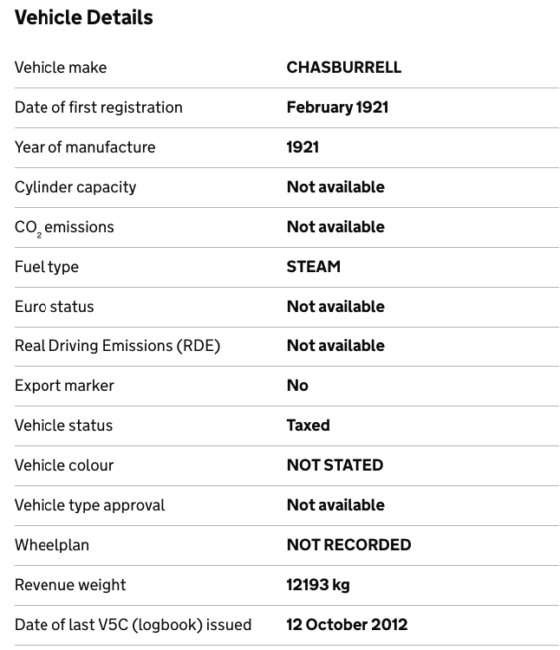Viewport: 560px width, 650px height.
Task: Select the February 1921 registration date
Action: pyautogui.click(x=337, y=107)
